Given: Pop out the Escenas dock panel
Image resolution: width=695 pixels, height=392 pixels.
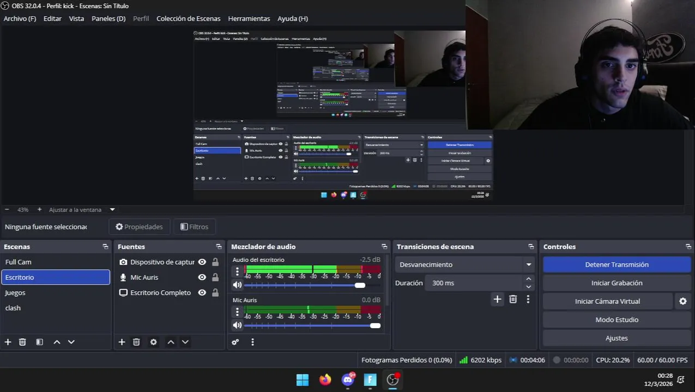Looking at the screenshot, I should pos(105,247).
